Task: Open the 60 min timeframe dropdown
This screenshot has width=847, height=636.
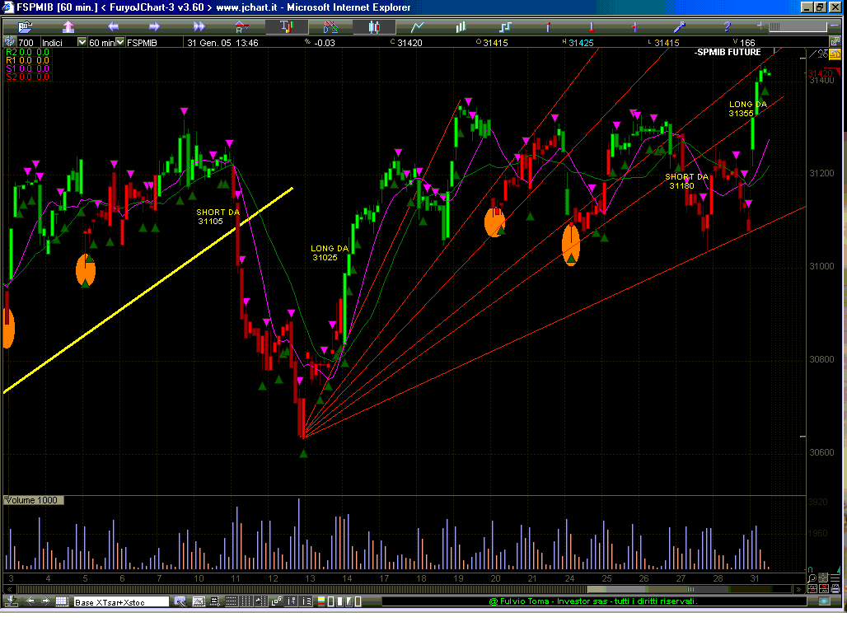Action: pyautogui.click(x=120, y=42)
